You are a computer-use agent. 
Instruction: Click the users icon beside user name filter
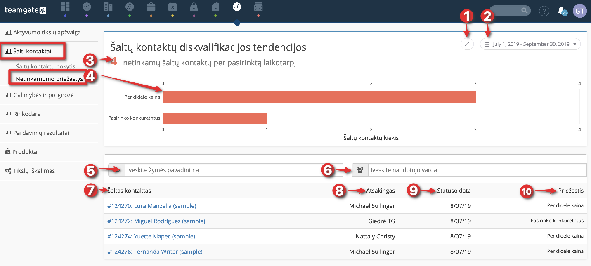coord(360,170)
